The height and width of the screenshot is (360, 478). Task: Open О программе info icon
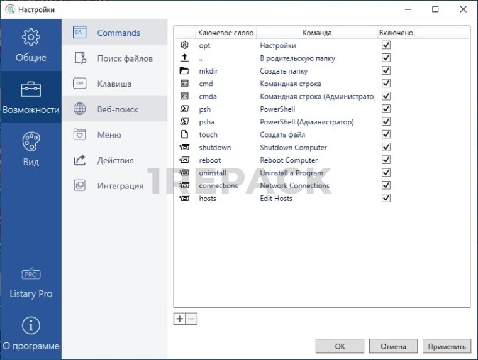[x=31, y=325]
